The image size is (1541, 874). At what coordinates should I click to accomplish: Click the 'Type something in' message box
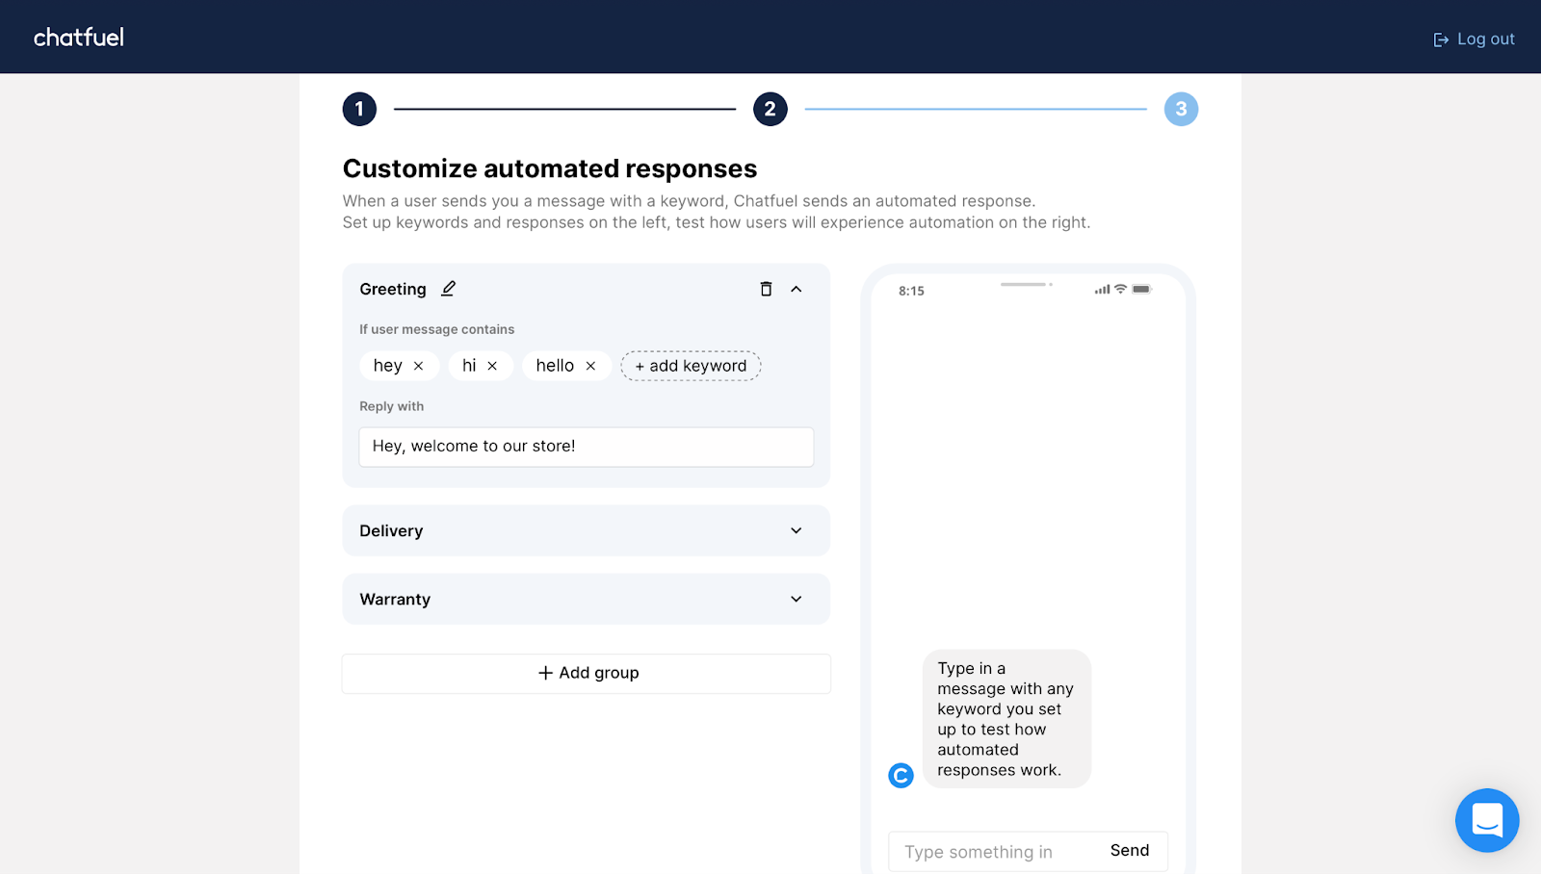click(x=992, y=852)
